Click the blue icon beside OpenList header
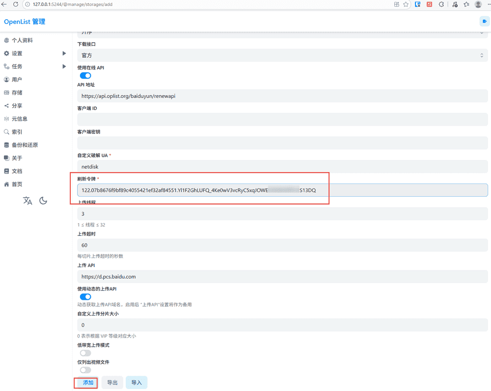The width and height of the screenshot is (491, 391). pos(484,22)
